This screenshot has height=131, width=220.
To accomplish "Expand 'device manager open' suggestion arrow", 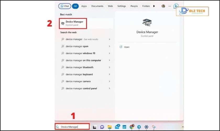I will click(x=109, y=46).
